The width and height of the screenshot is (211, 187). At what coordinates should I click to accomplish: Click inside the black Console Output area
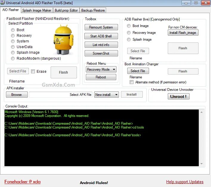coord(102,138)
